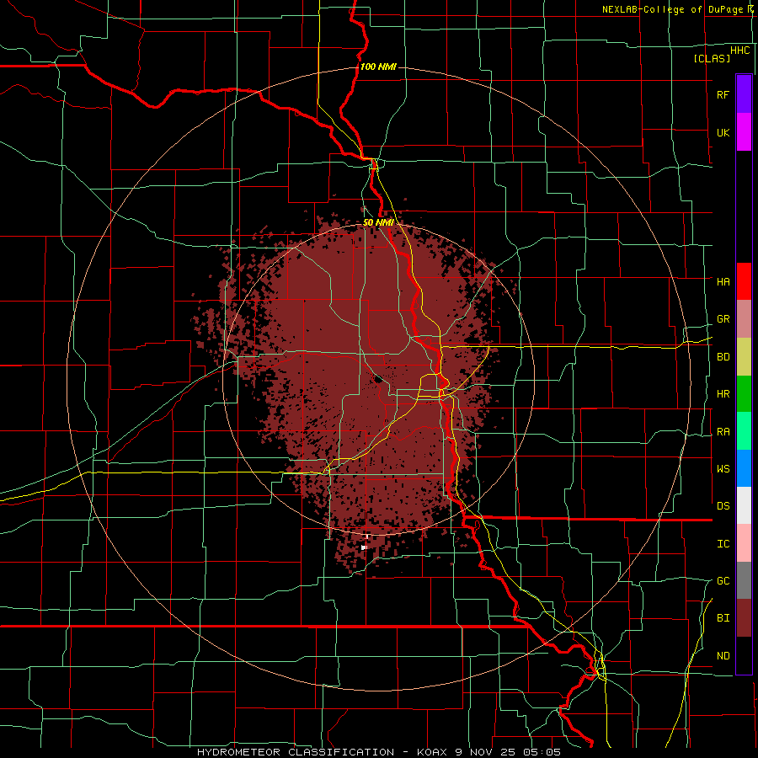Viewport: 758px width, 758px height.
Task: Click the HYDROMETEOR CLASSIFICATION KOAX timestamp caption
Action: coord(378,752)
